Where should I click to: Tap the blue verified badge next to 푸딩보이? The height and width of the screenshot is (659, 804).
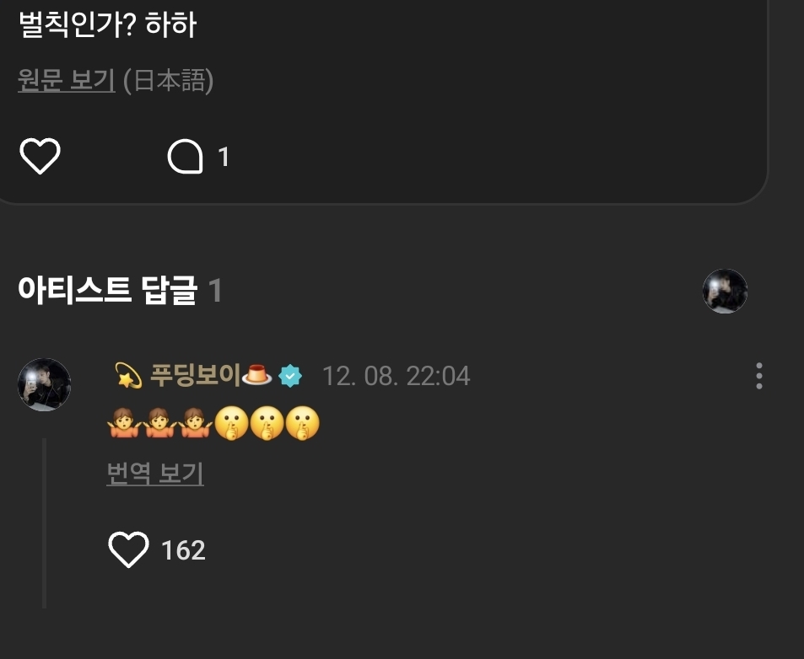coord(290,376)
